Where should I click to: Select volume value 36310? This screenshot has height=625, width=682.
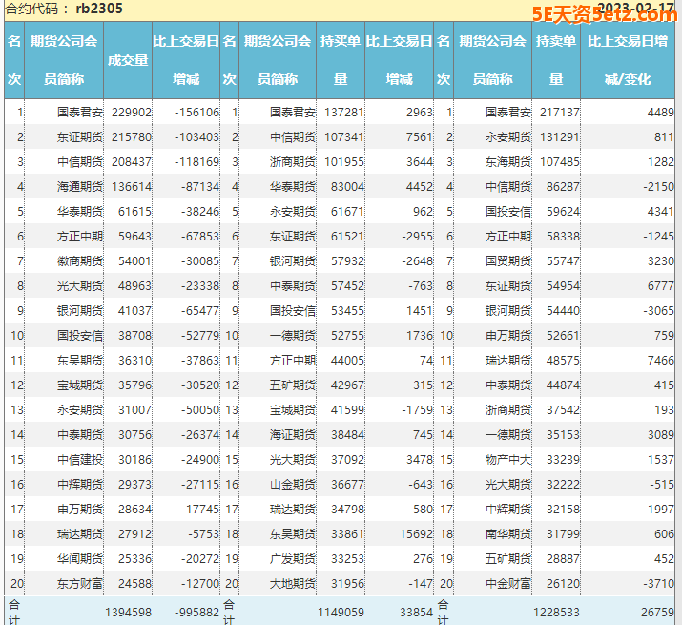point(134,361)
